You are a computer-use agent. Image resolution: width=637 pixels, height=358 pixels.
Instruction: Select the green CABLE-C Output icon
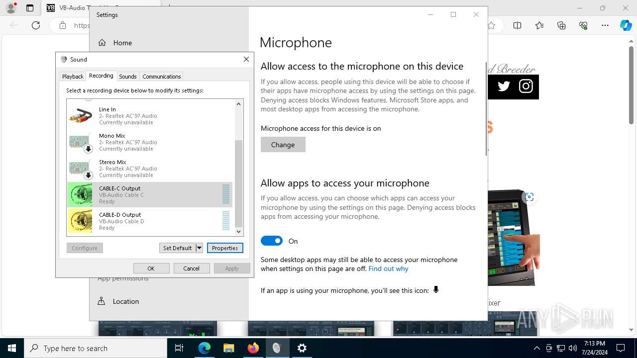tap(80, 195)
